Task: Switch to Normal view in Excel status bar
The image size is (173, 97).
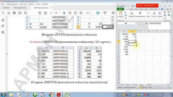Action: (x=141, y=87)
